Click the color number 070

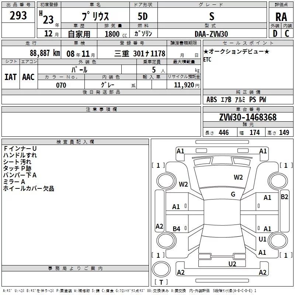61,85
